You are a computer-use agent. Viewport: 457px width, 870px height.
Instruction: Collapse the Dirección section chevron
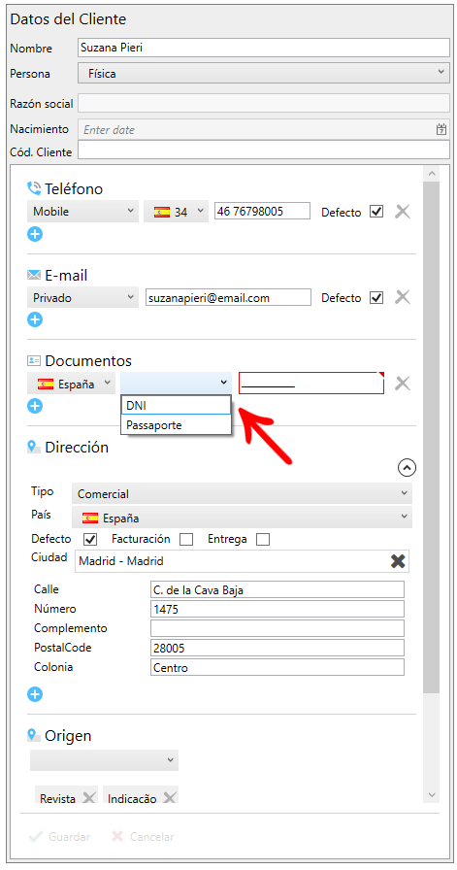[x=408, y=468]
